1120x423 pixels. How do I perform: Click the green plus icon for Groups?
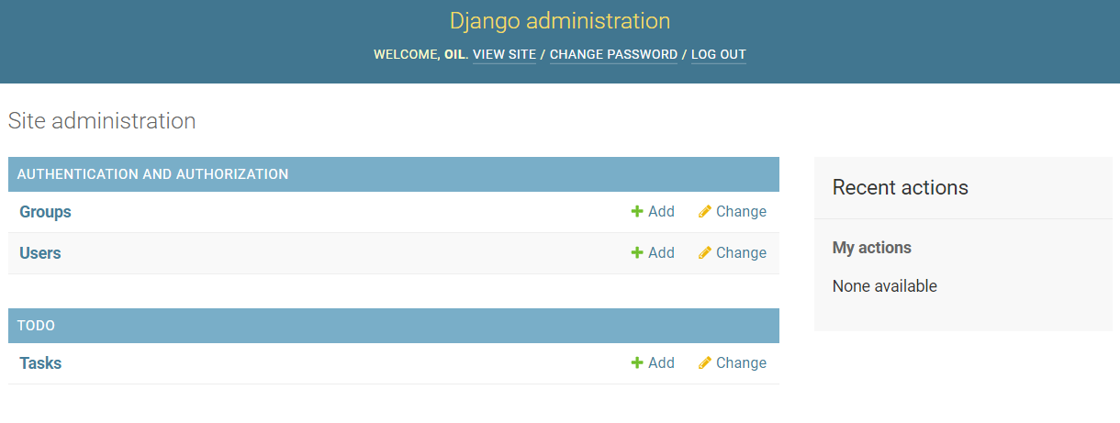tap(637, 212)
